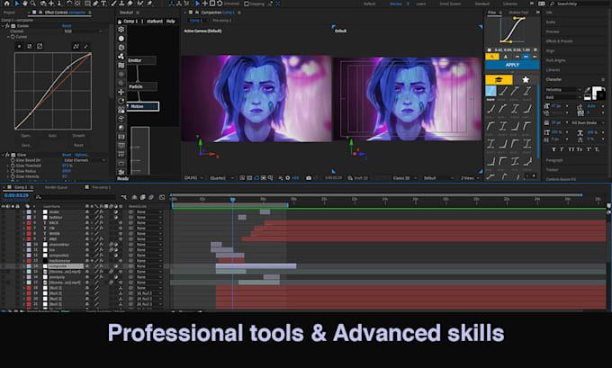This screenshot has height=368, width=612.
Task: Select the Puppet Pin tool
Action: [149, 4]
